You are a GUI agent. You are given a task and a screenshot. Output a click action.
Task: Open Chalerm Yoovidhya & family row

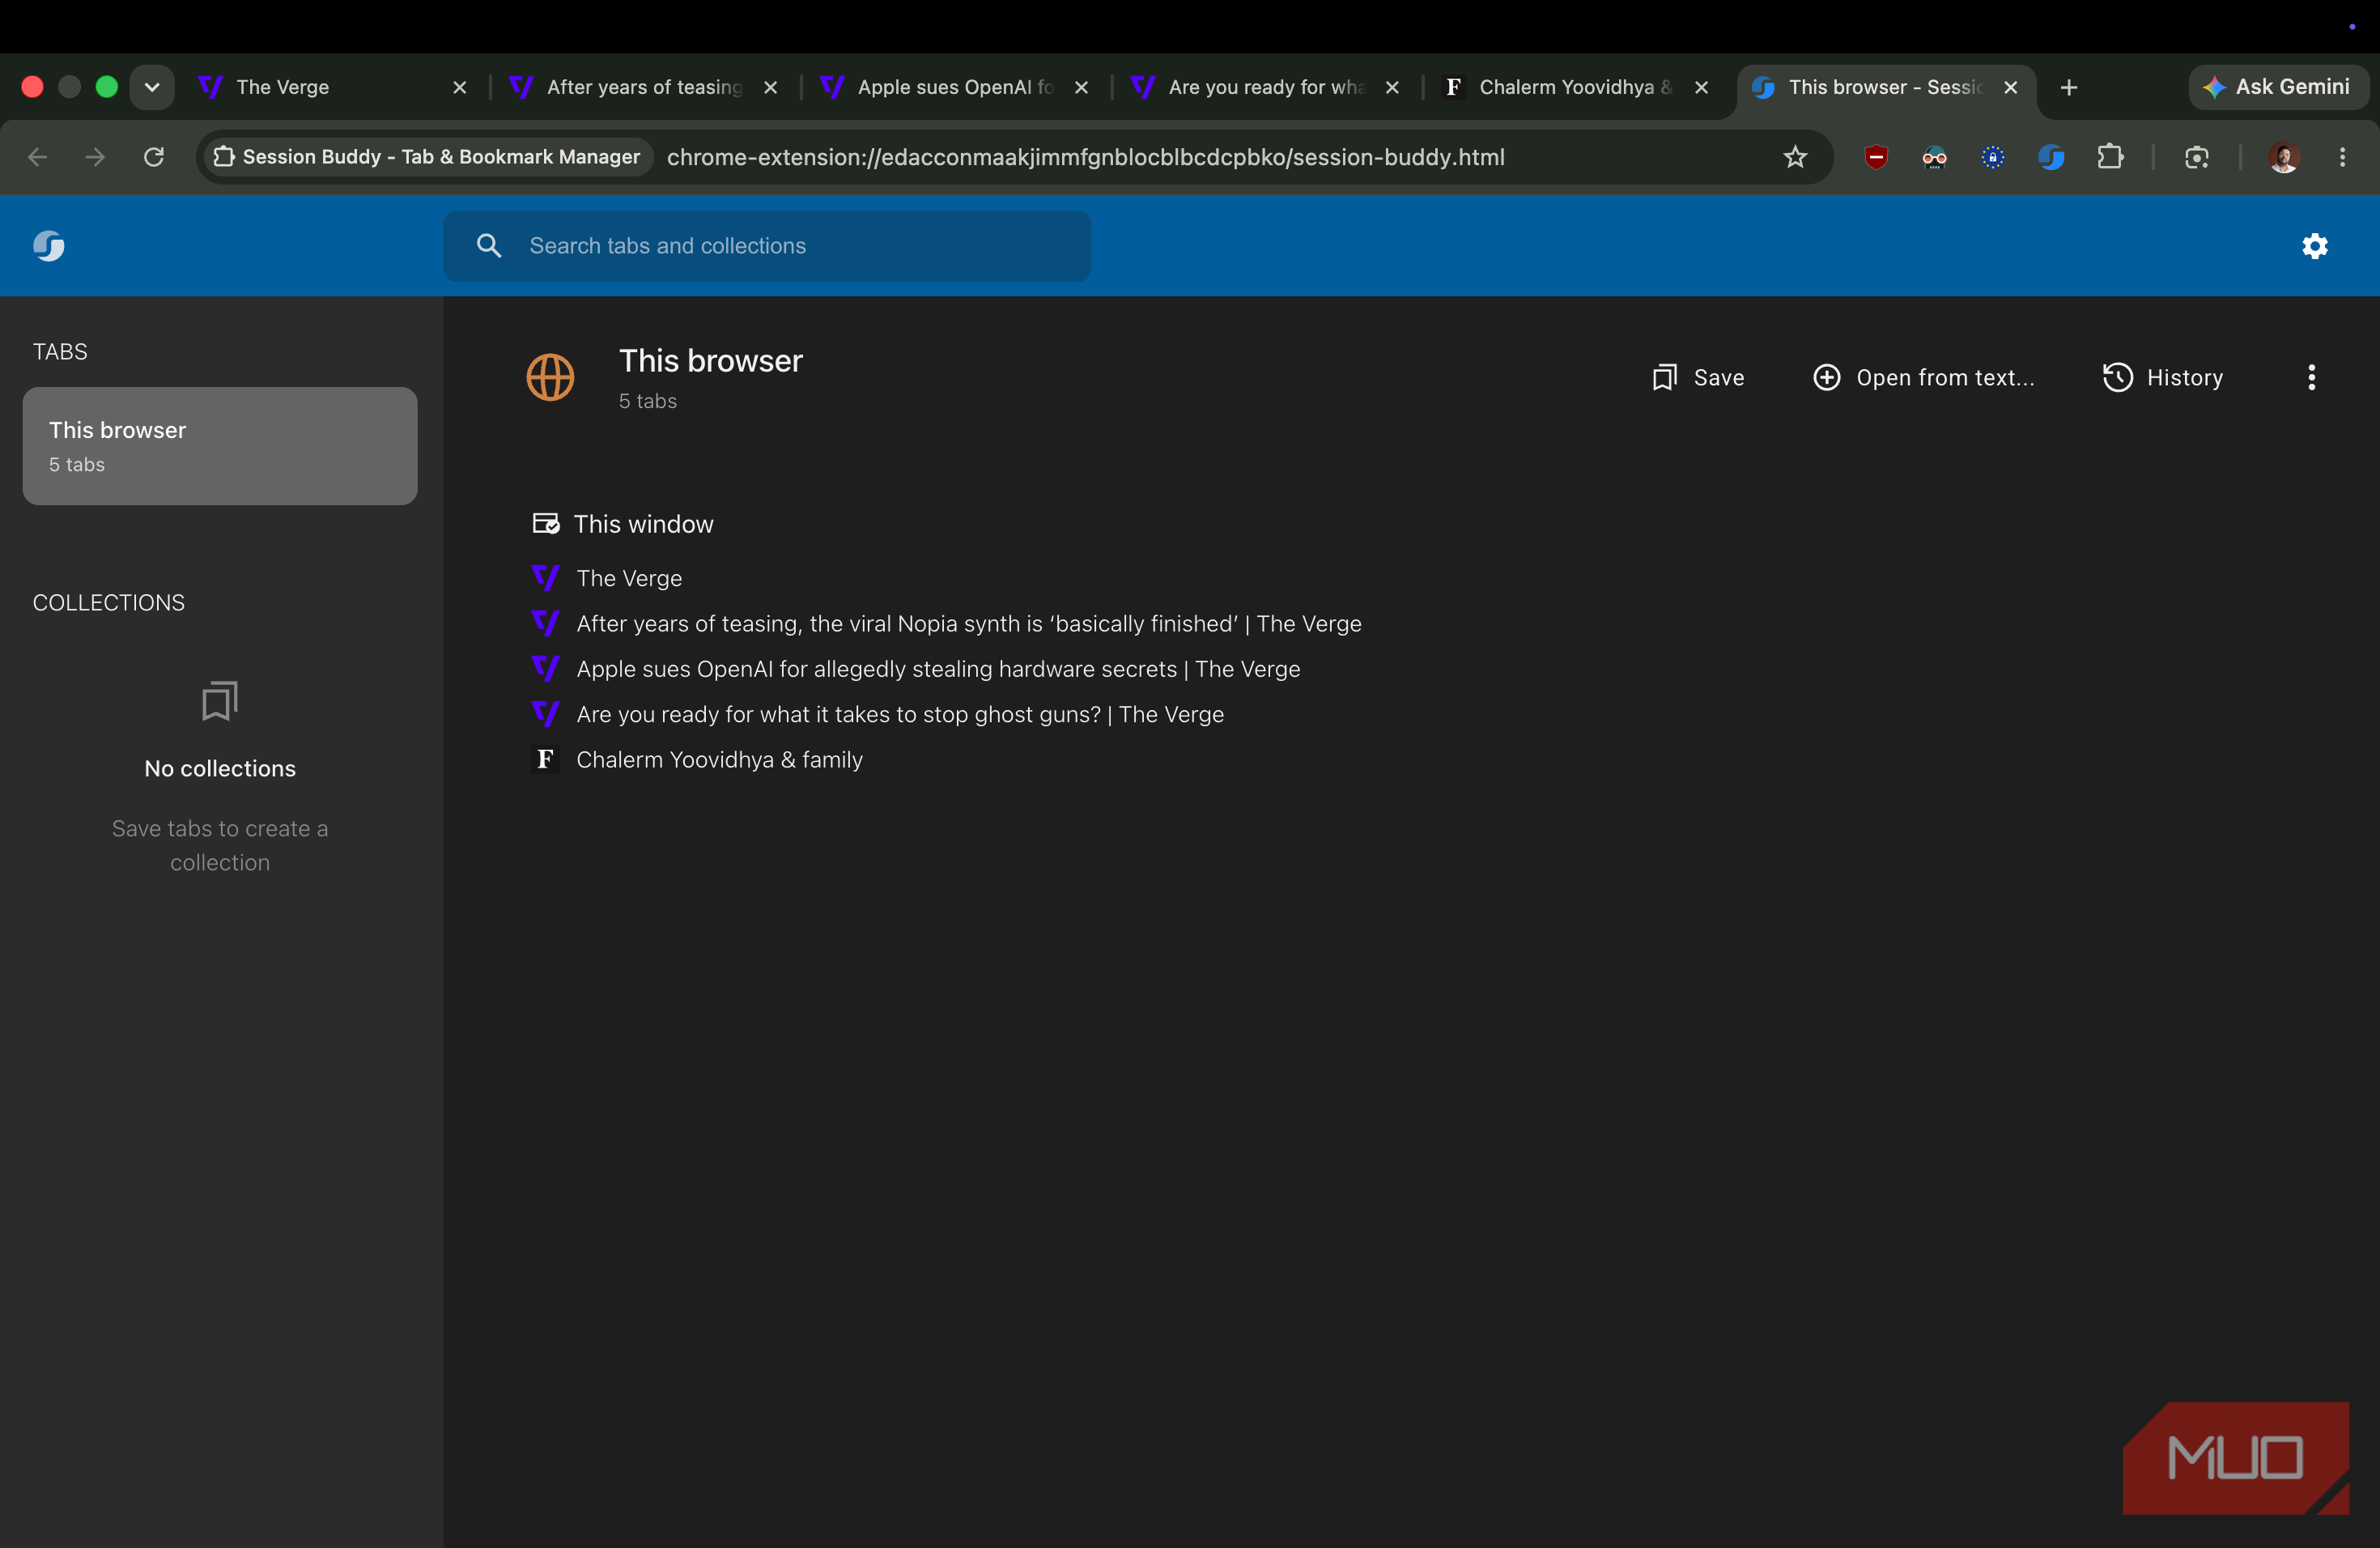719,759
